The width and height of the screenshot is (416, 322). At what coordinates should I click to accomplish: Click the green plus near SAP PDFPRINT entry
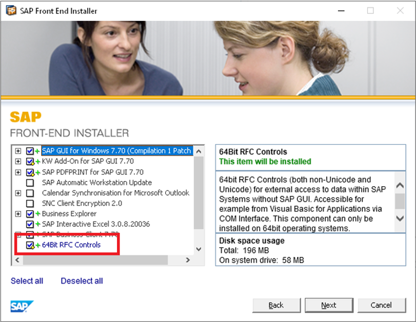pos(37,171)
